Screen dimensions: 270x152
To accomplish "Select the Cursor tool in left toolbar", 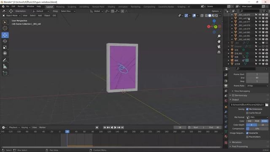I will pos(5,28).
